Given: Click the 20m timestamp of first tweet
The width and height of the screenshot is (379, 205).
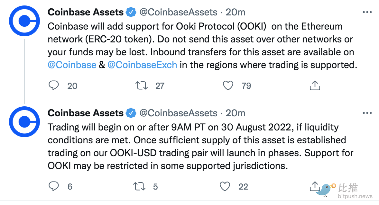Looking at the screenshot, I should pyautogui.click(x=236, y=12).
